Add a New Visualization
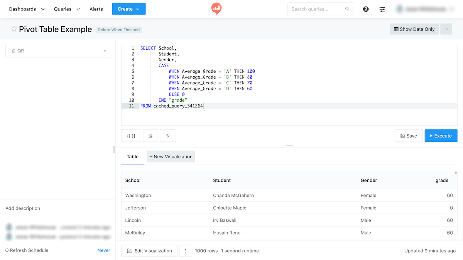463x260 pixels. 171,157
